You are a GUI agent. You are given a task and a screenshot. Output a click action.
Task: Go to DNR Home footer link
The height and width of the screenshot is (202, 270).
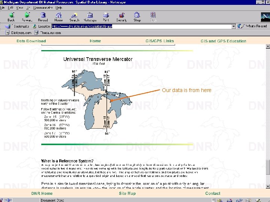click(42, 193)
